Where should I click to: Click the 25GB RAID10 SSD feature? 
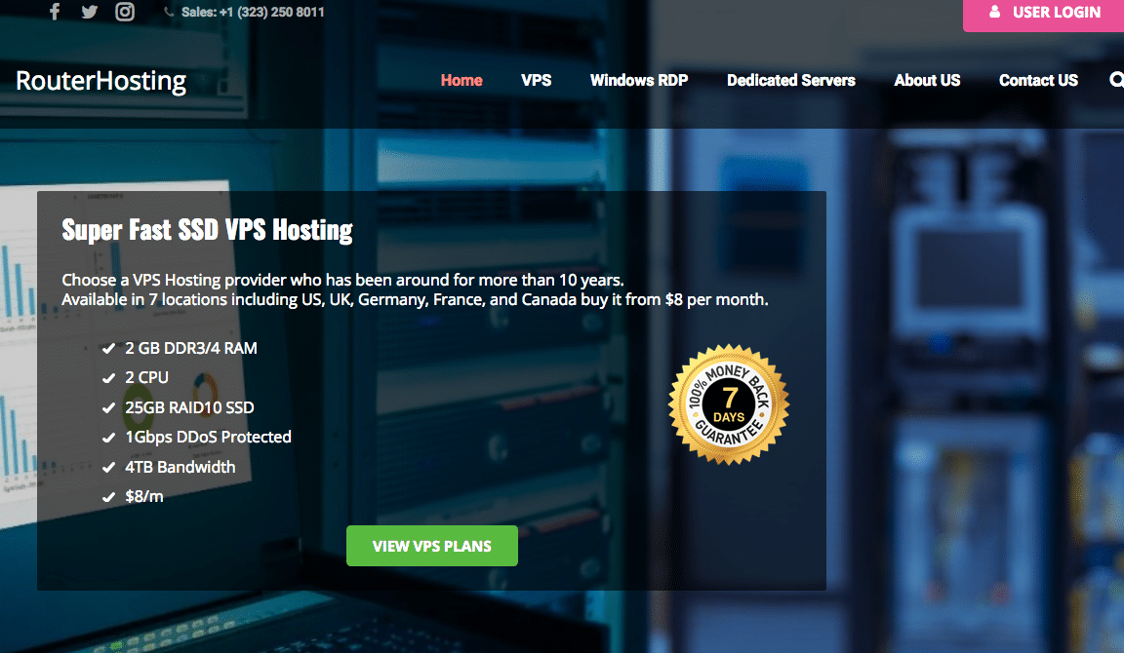[x=189, y=407]
